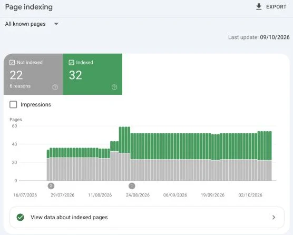This screenshot has height=235, width=293.
Task: Click chart annotation marker number 2
Action: coord(51,186)
